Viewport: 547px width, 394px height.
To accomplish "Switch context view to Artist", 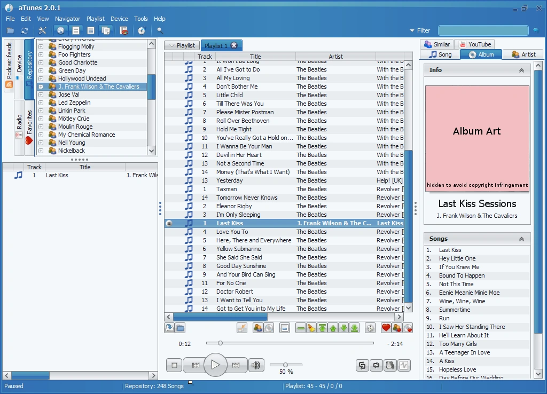I will 523,54.
